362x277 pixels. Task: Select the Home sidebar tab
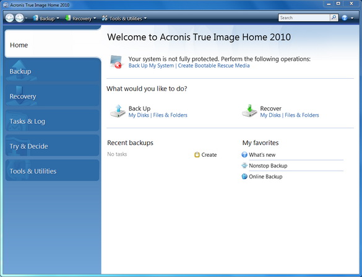point(53,43)
